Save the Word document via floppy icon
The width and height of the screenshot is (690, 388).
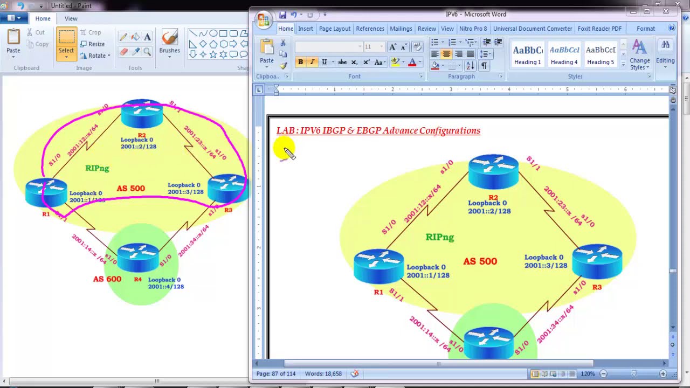coord(282,15)
